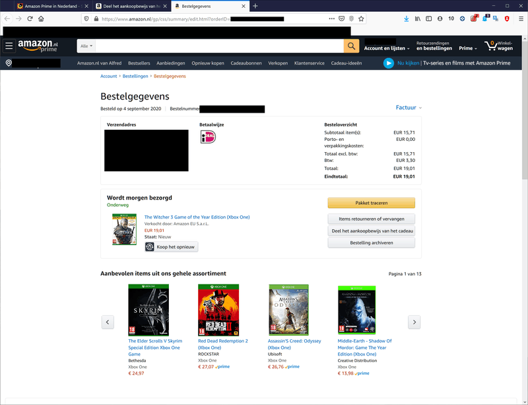Click Assassin's Creed Odyssey cover image
The image size is (528, 405).
288,310
